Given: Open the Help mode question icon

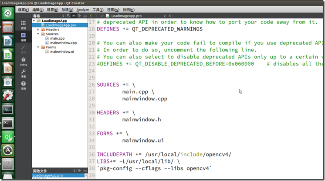Looking at the screenshot, I should (x=24, y=84).
